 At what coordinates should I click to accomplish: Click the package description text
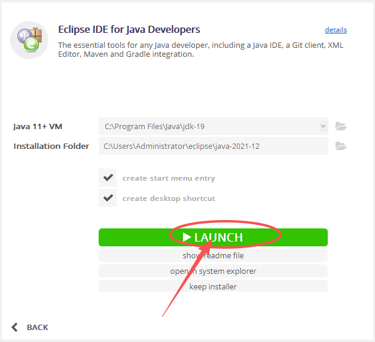pos(201,50)
